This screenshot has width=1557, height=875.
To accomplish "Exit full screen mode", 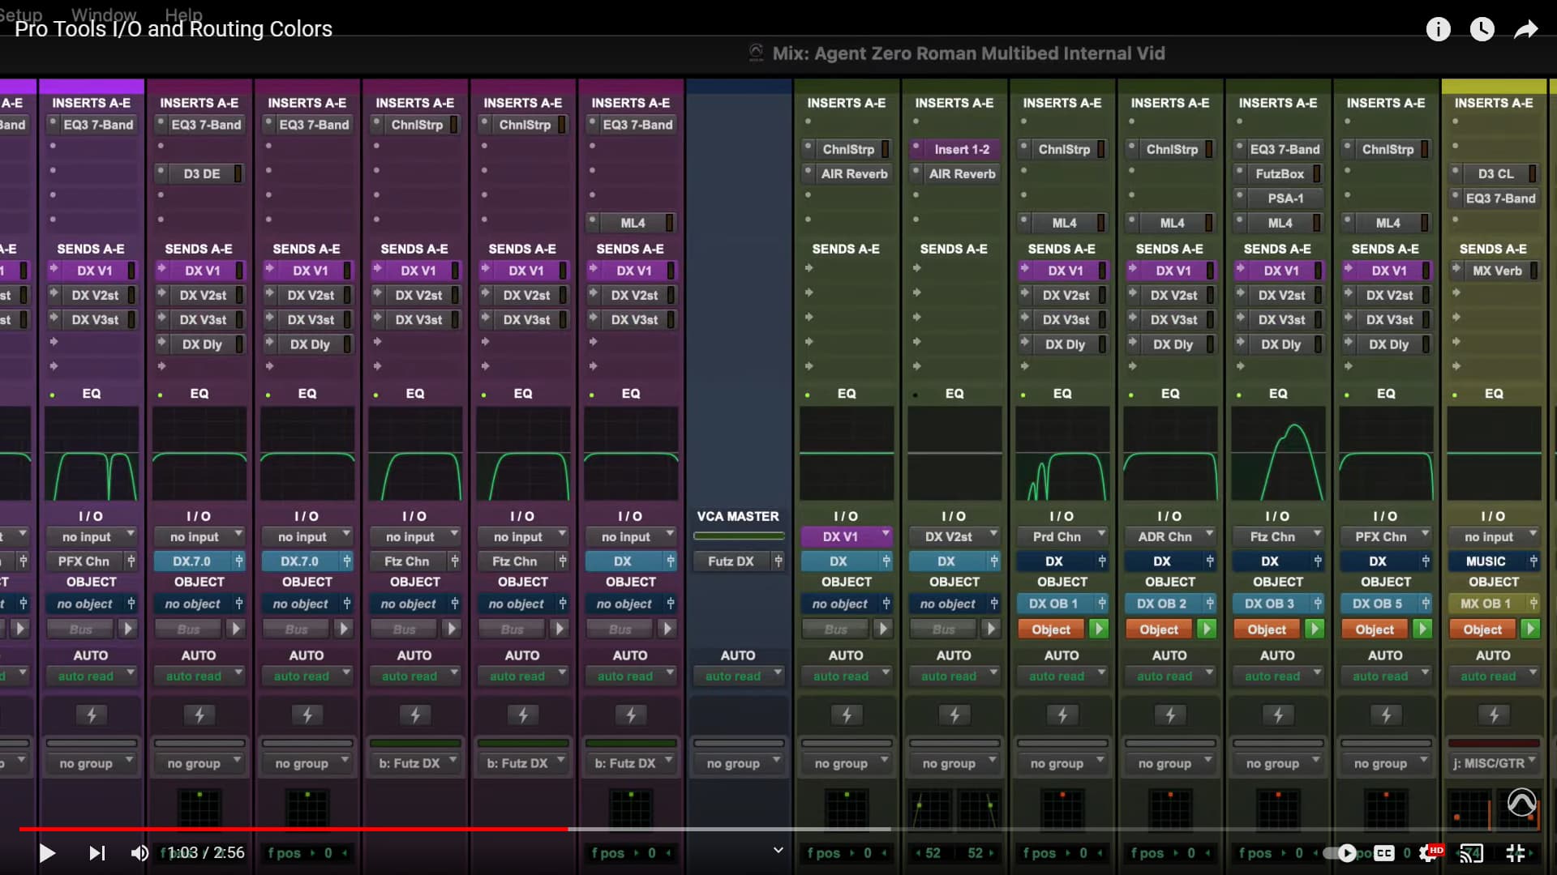I will click(x=1515, y=852).
